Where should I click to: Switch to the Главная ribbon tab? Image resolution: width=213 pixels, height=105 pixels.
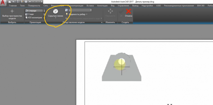(x=13, y=6)
